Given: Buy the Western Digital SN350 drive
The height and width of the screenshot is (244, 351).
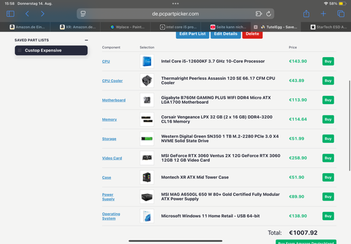Looking at the screenshot, I should tap(328, 139).
